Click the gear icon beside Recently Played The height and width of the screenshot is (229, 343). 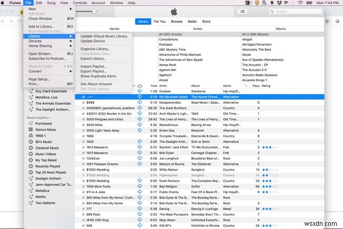coord(31,166)
